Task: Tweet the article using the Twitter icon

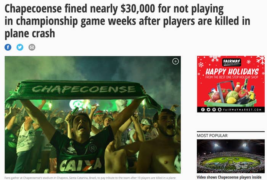Action: click(20, 47)
